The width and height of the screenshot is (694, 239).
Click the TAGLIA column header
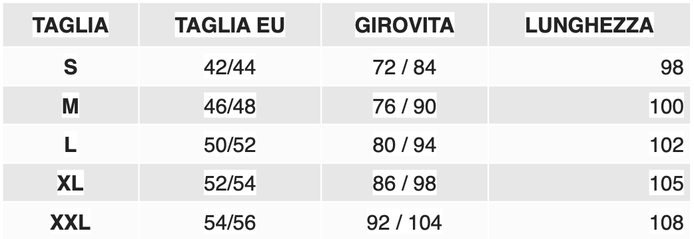[x=71, y=25]
